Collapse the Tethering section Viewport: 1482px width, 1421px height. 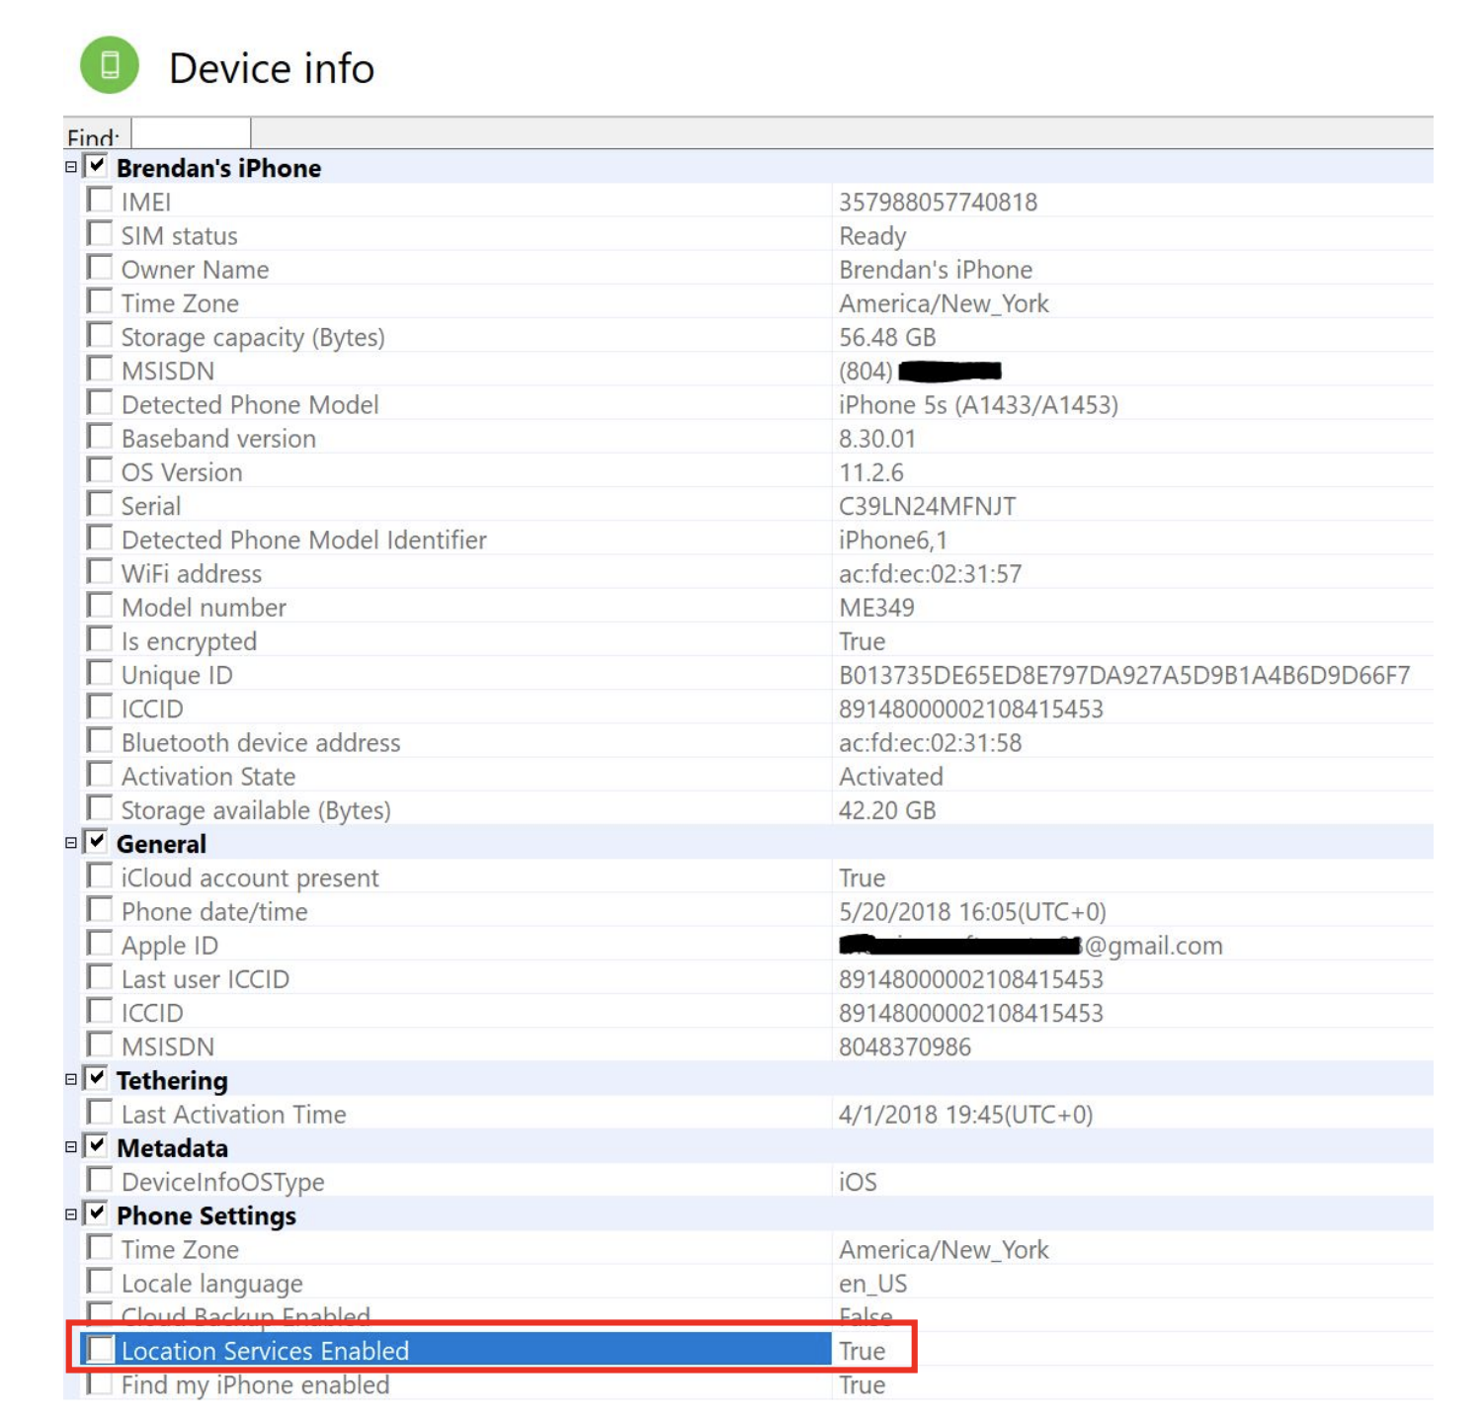pos(71,1079)
